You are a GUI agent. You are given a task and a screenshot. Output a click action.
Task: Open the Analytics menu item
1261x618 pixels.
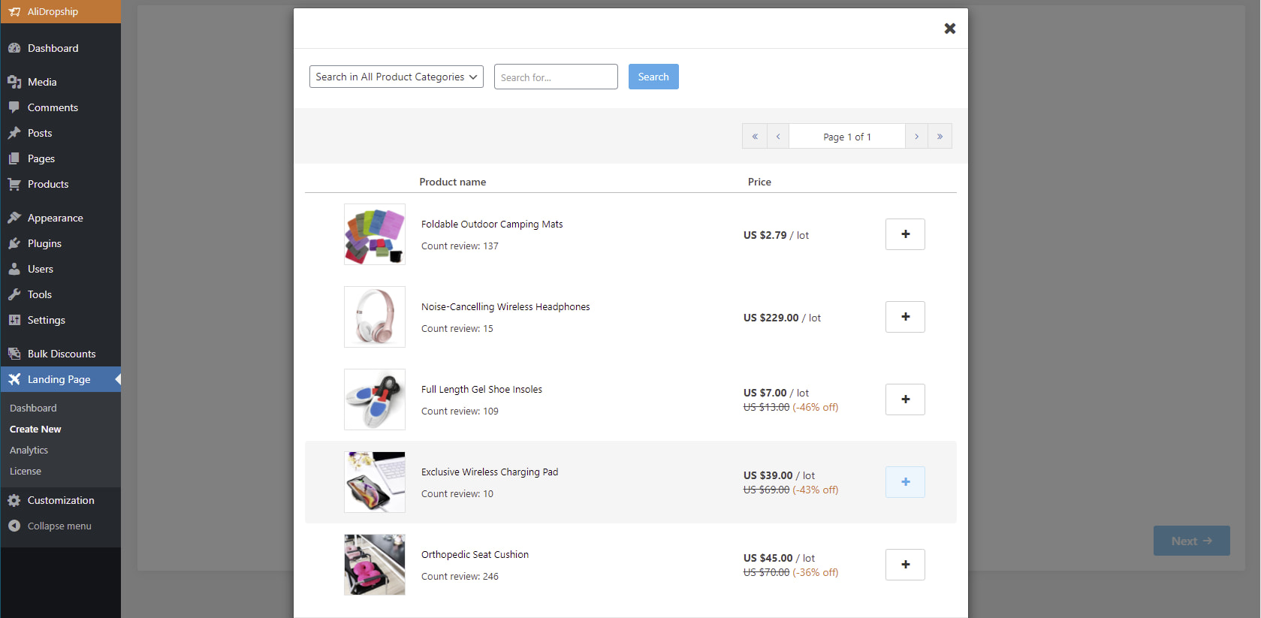click(x=29, y=450)
